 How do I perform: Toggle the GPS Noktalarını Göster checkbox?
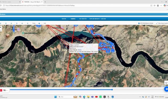point(139,23)
